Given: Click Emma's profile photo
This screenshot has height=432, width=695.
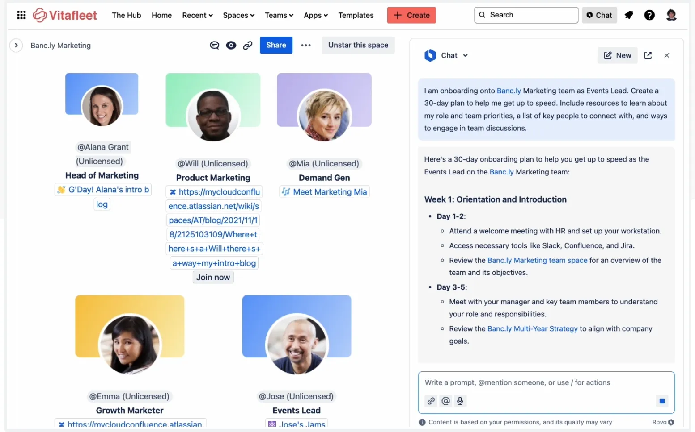Looking at the screenshot, I should [x=130, y=344].
